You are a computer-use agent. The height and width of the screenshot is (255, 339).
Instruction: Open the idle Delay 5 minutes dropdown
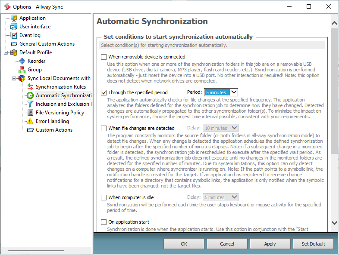[220, 197]
